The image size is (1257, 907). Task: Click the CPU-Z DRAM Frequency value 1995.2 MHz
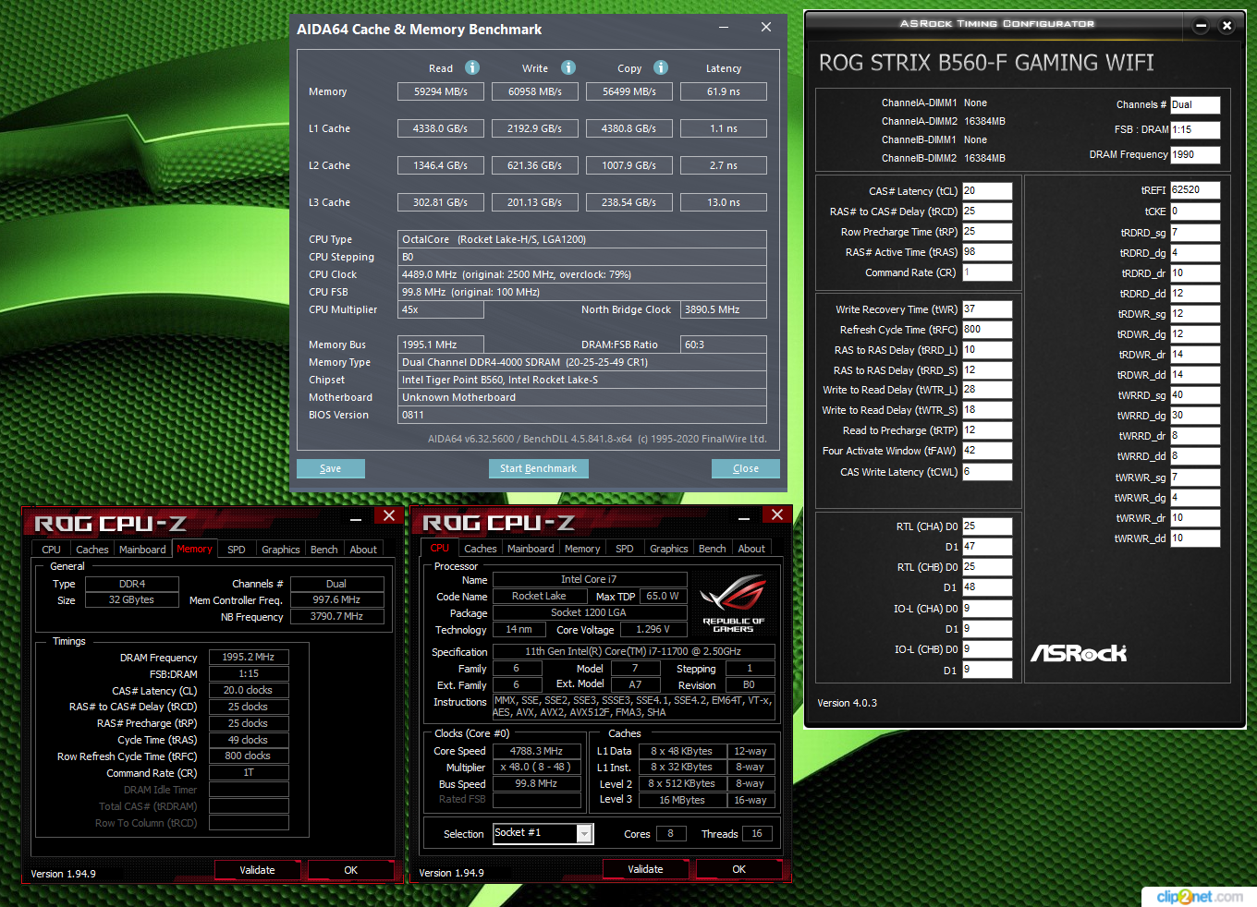coord(249,658)
